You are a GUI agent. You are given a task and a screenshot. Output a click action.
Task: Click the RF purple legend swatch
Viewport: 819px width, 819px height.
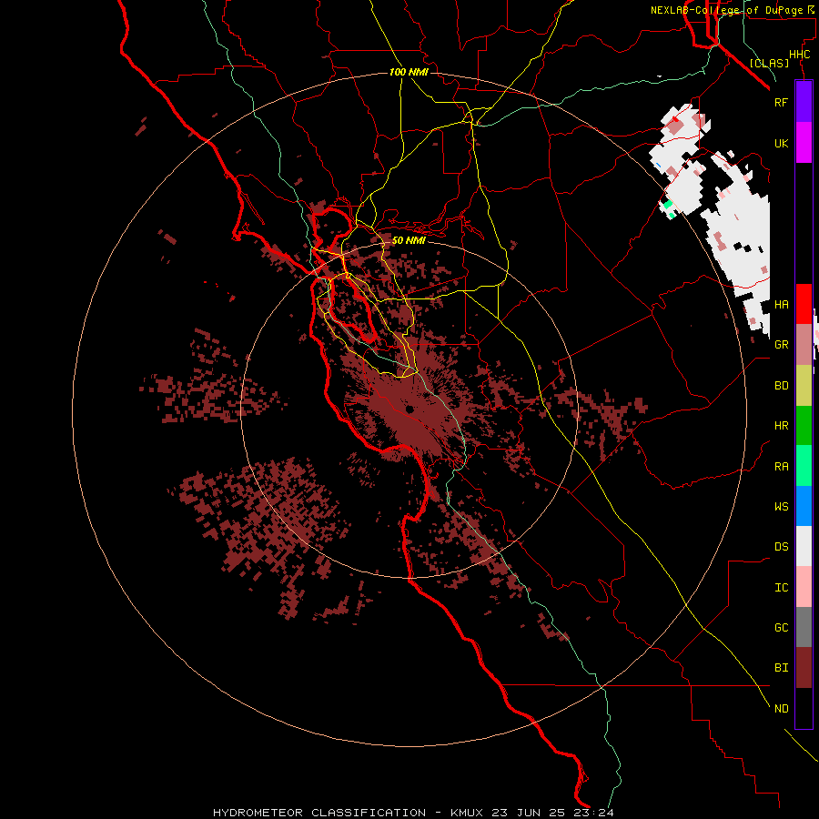pyautogui.click(x=804, y=102)
